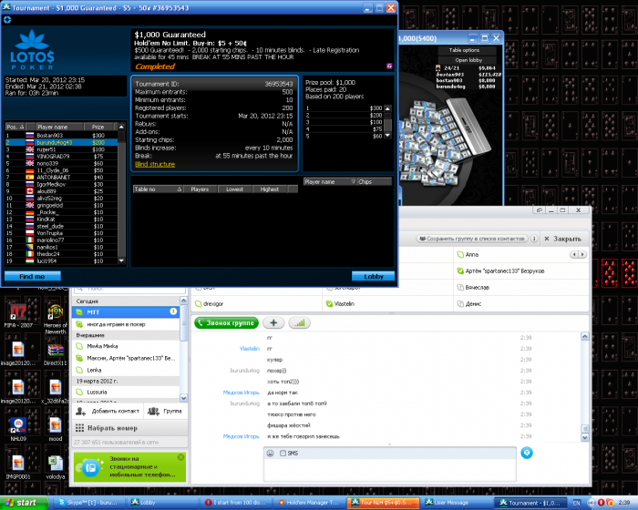
Task: Sort by the Prize column header
Action: click(x=100, y=127)
